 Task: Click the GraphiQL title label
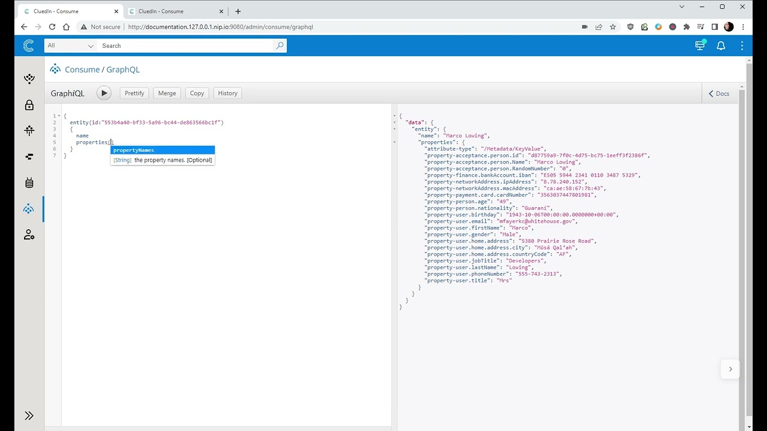click(x=68, y=93)
